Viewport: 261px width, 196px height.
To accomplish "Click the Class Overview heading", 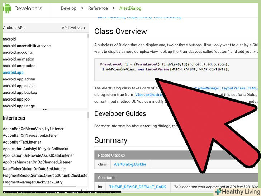I will click(120, 31).
